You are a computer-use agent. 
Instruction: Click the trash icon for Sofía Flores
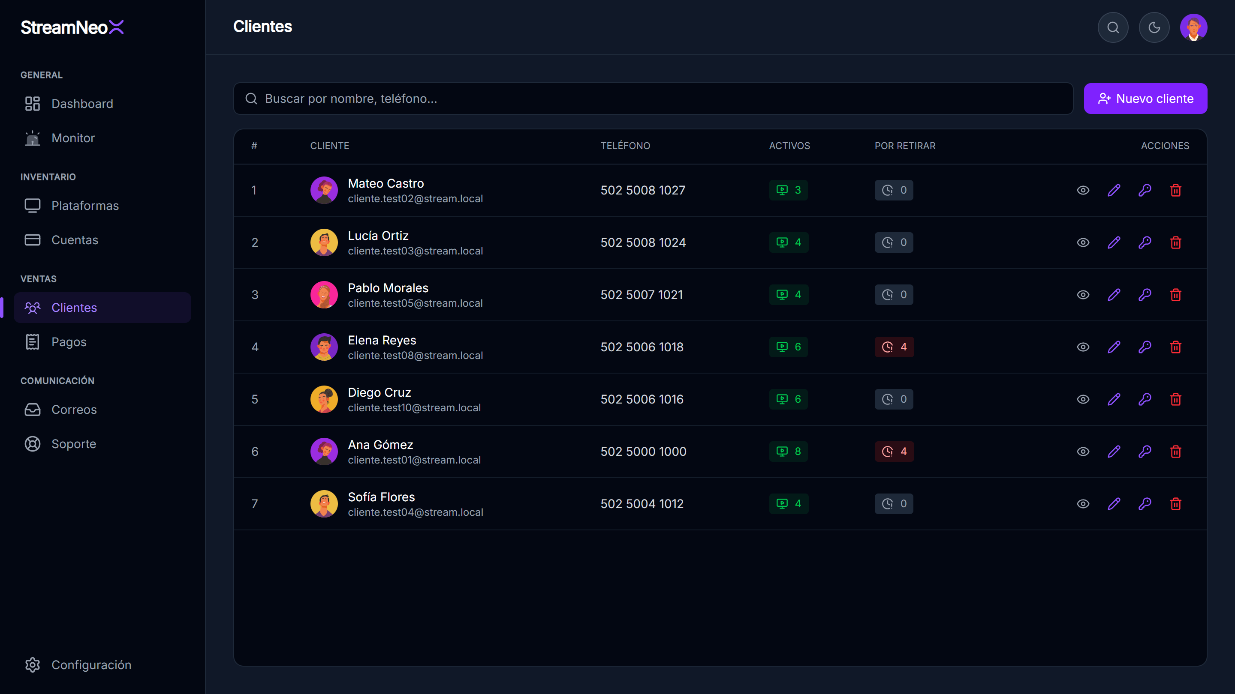click(x=1175, y=503)
